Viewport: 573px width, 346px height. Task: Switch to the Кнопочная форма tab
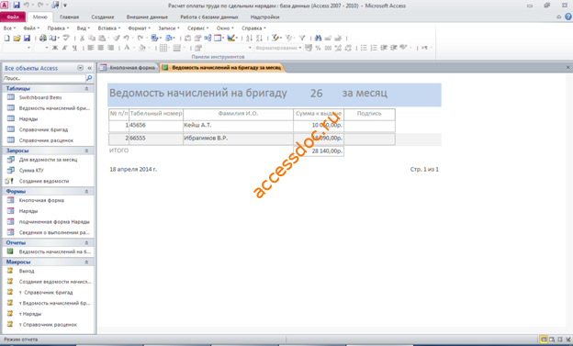[x=129, y=68]
